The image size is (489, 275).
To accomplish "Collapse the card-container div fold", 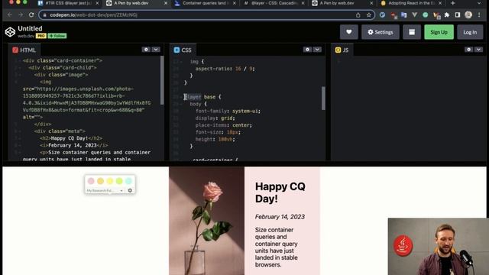I will tap(20, 61).
